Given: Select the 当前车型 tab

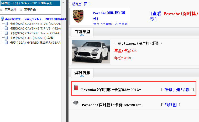Looking at the screenshot, I should pyautogui.click(x=82, y=33).
